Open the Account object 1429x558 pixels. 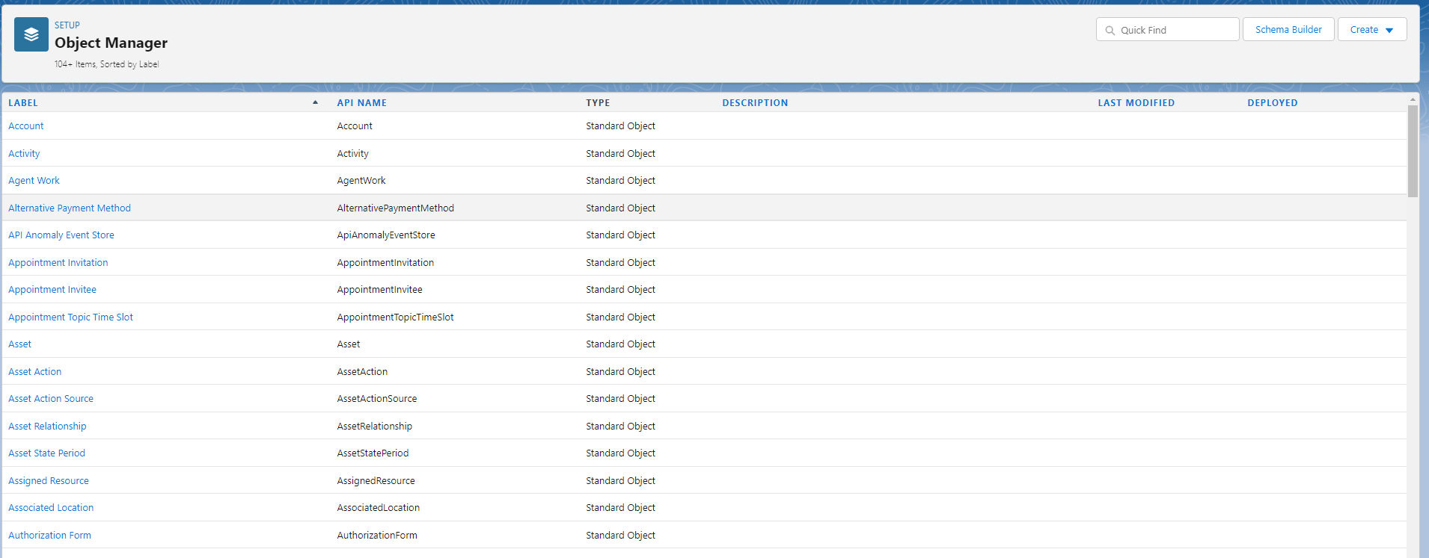26,126
